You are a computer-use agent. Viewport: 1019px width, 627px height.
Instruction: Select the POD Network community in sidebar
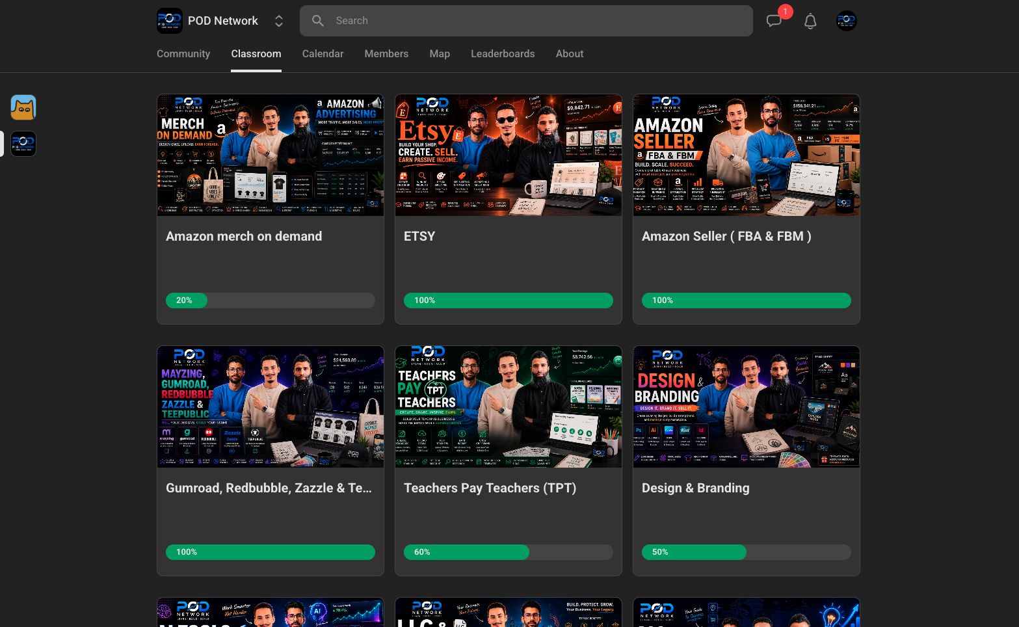tap(23, 144)
